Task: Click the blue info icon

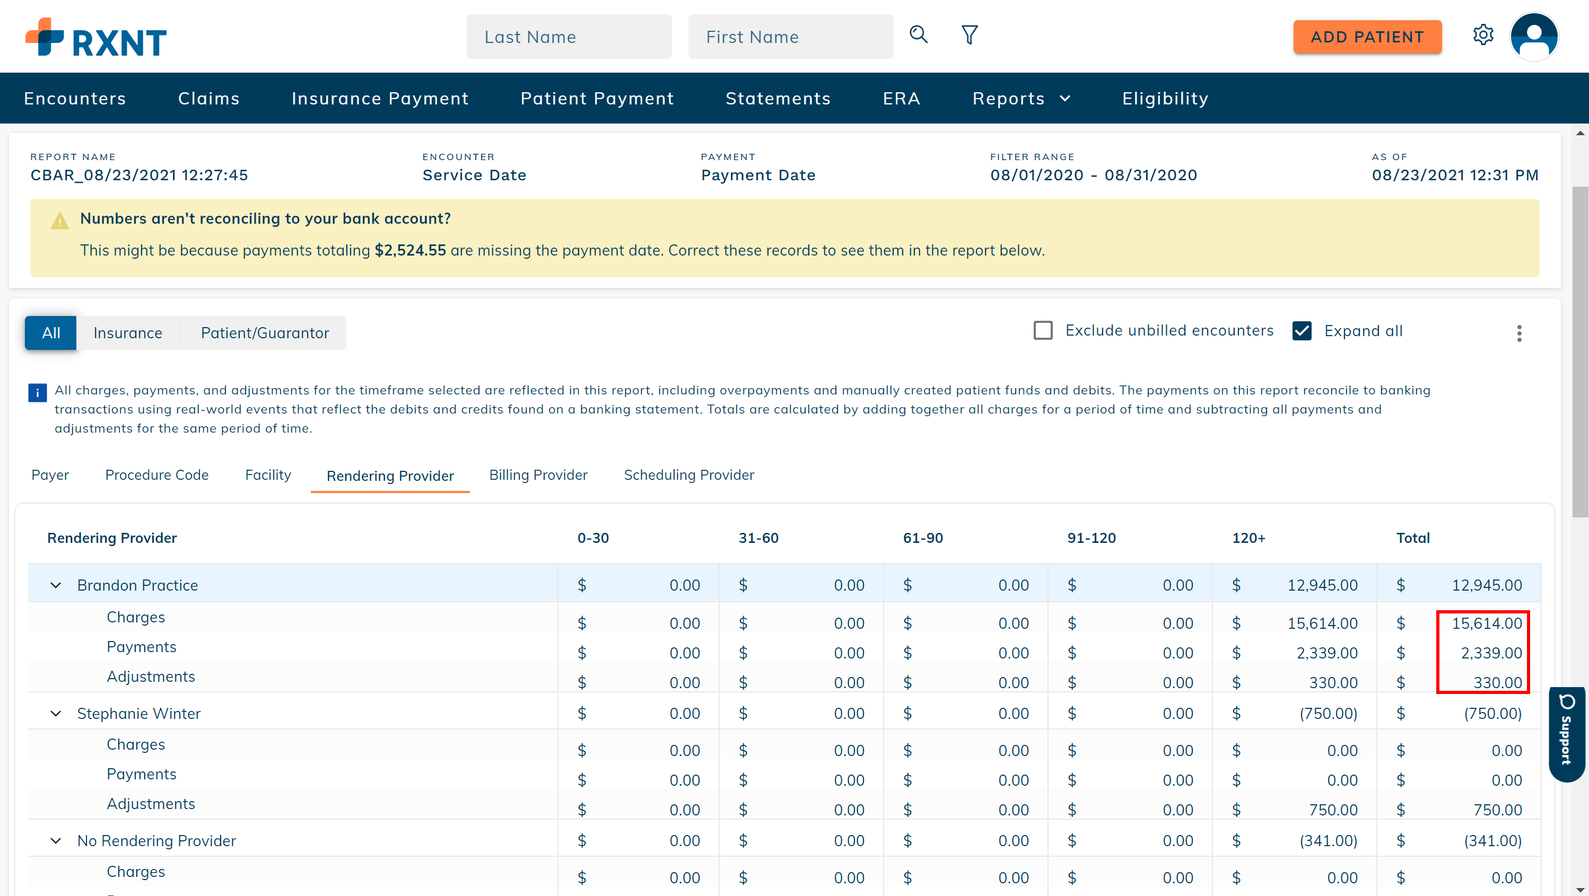Action: click(x=37, y=392)
